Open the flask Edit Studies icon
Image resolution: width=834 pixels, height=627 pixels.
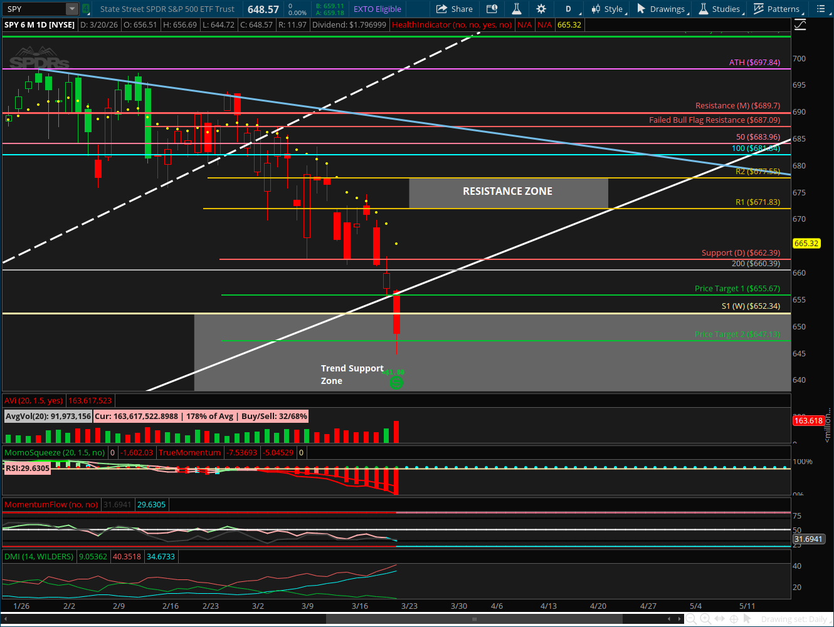pos(517,9)
